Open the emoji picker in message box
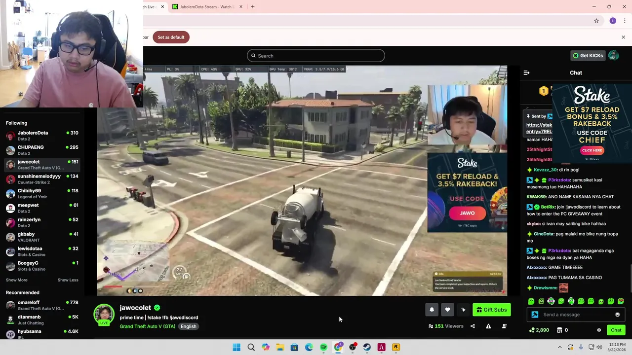The width and height of the screenshot is (632, 355). pos(617,315)
